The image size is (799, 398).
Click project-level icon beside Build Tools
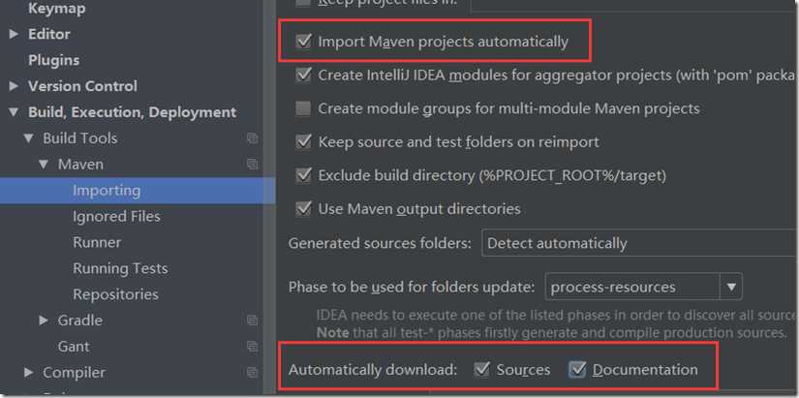[x=252, y=138]
